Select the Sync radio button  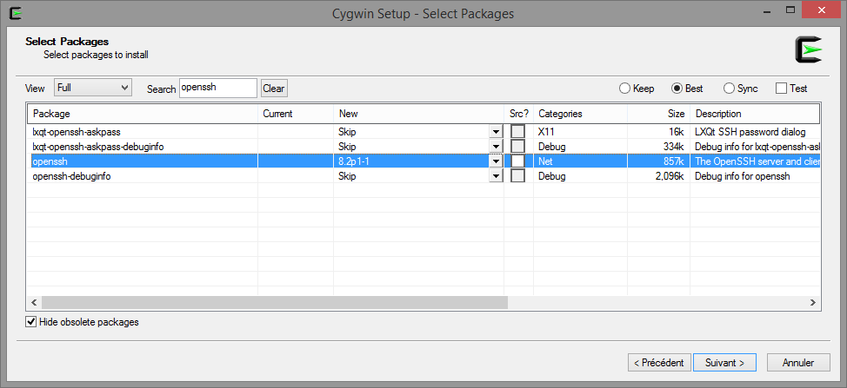point(741,89)
